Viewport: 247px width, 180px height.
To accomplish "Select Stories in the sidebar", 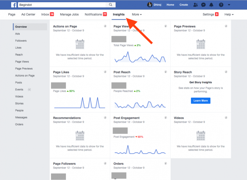I will point(19,104).
